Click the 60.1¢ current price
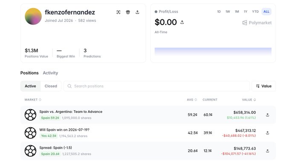290x167 pixels. (x=208, y=115)
